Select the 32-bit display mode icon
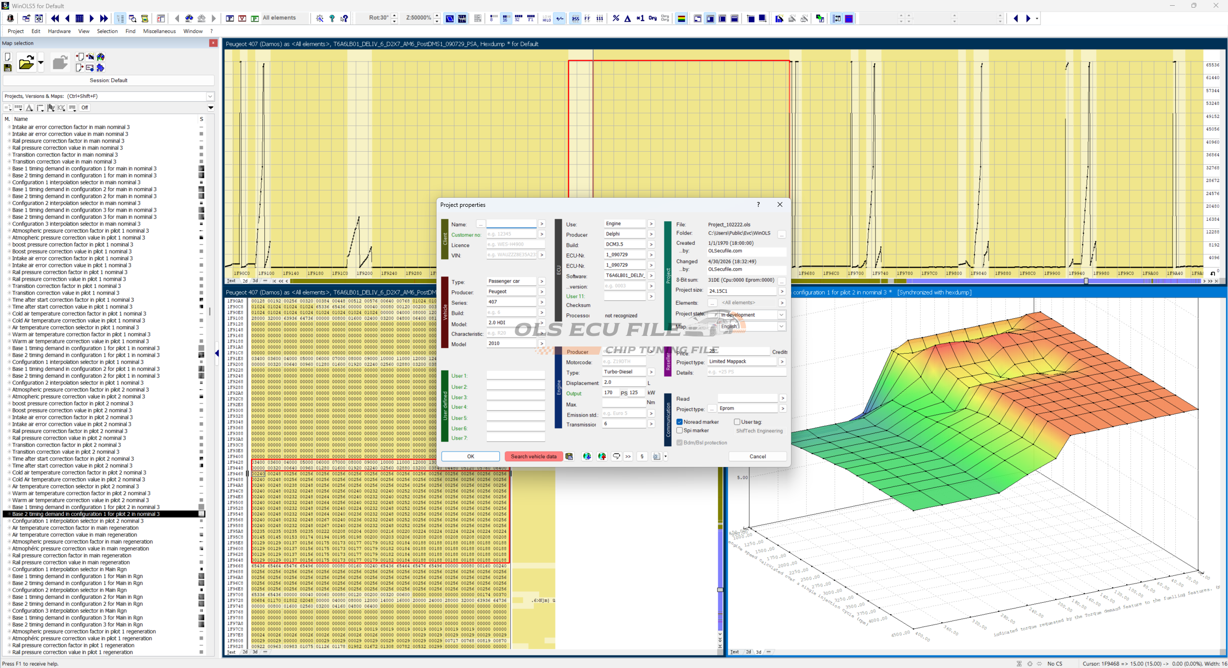The height and width of the screenshot is (668, 1228). point(518,18)
